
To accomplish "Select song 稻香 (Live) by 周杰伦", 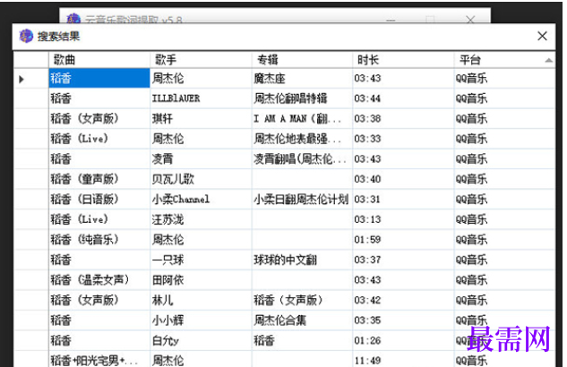I will pyautogui.click(x=99, y=139).
